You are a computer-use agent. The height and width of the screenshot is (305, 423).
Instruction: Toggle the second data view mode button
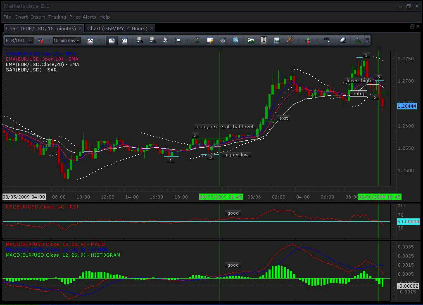(x=124, y=40)
